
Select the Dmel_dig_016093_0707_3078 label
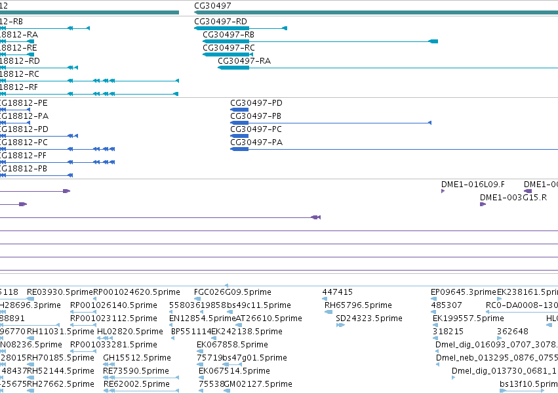pyautogui.click(x=496, y=345)
